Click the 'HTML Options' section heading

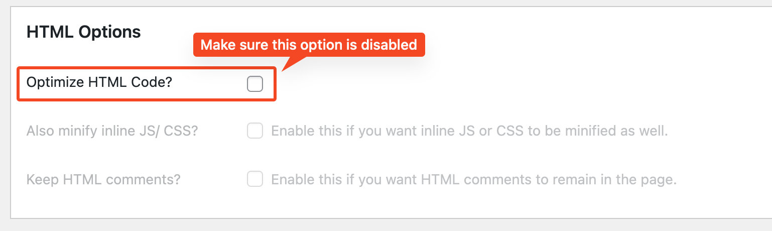click(x=83, y=32)
